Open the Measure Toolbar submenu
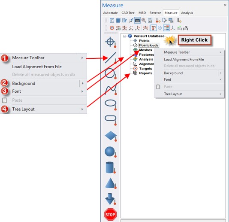This screenshot has width=229, height=222. pos(189,52)
